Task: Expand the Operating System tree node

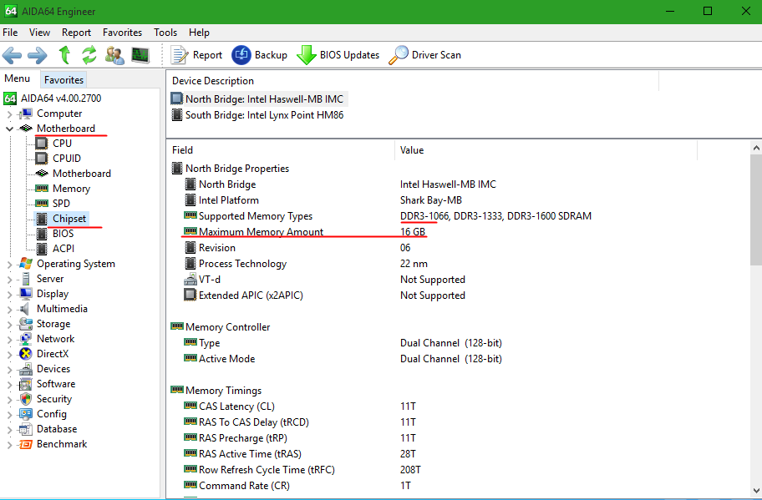Action: 10,264
